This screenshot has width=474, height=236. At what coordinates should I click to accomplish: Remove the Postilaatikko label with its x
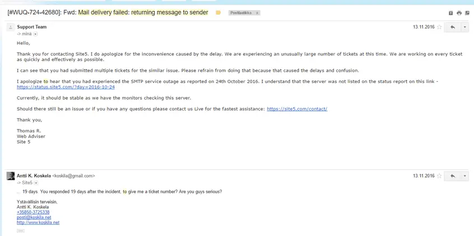click(x=258, y=12)
